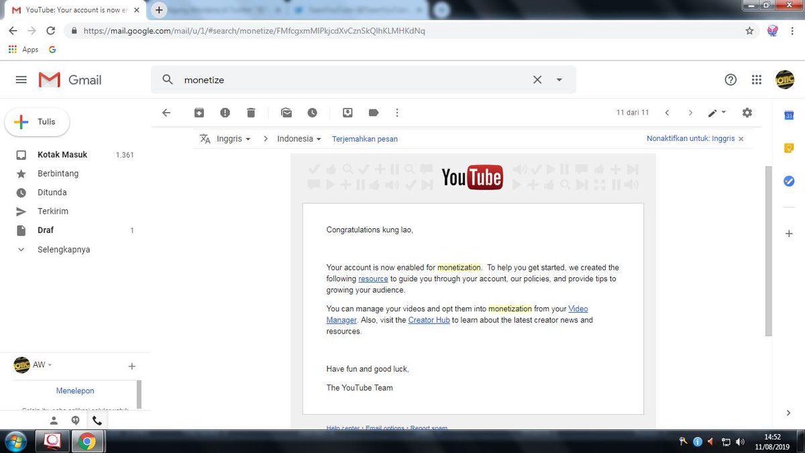Open Gmail settings gear
805x453 pixels.
click(747, 113)
